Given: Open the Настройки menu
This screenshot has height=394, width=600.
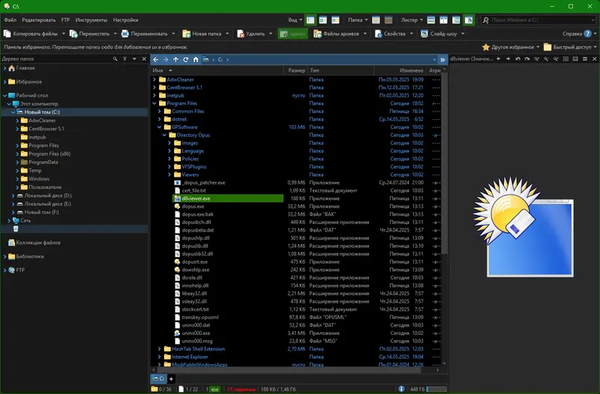Looking at the screenshot, I should (x=125, y=19).
